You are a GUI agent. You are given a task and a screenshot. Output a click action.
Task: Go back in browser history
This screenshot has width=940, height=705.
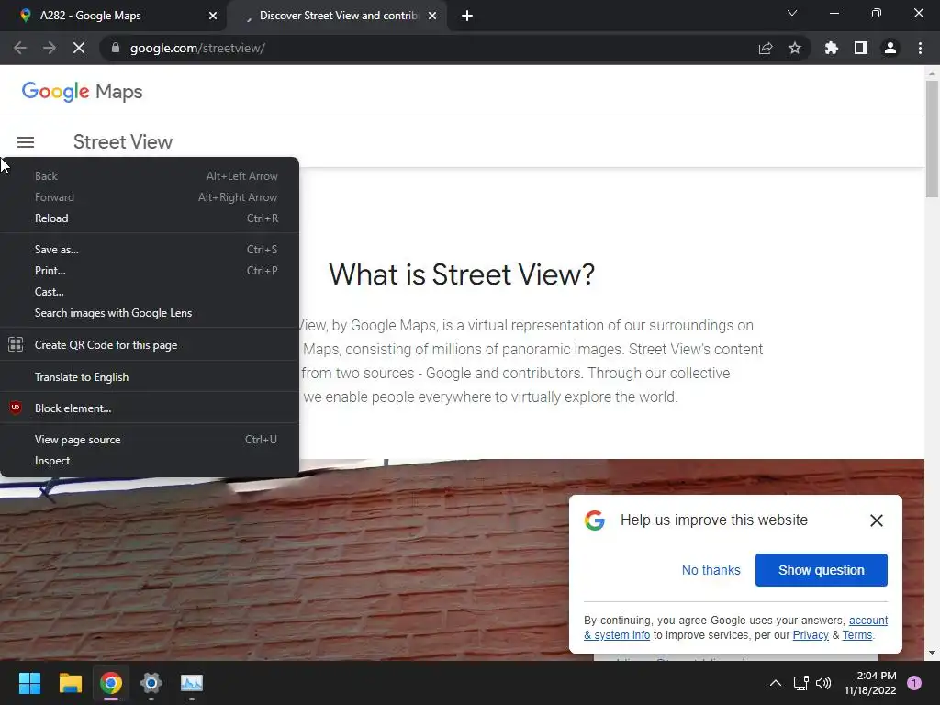pos(20,48)
